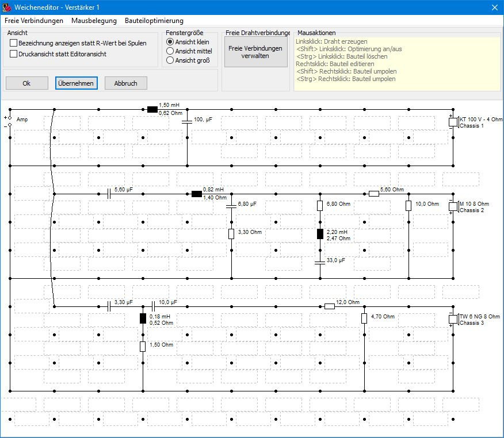This screenshot has width=504, height=438.
Task: Enable Bezeichnung anzeigen statt R-Wert checkbox
Action: pyautogui.click(x=14, y=43)
